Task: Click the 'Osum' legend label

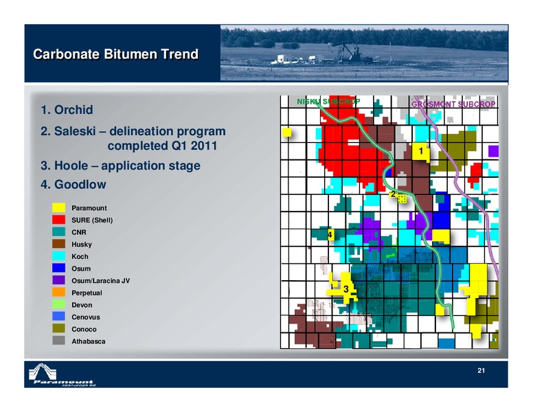Action: (81, 268)
